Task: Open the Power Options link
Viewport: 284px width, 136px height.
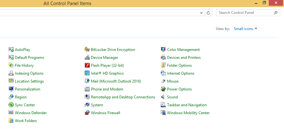Action: coord(179,89)
